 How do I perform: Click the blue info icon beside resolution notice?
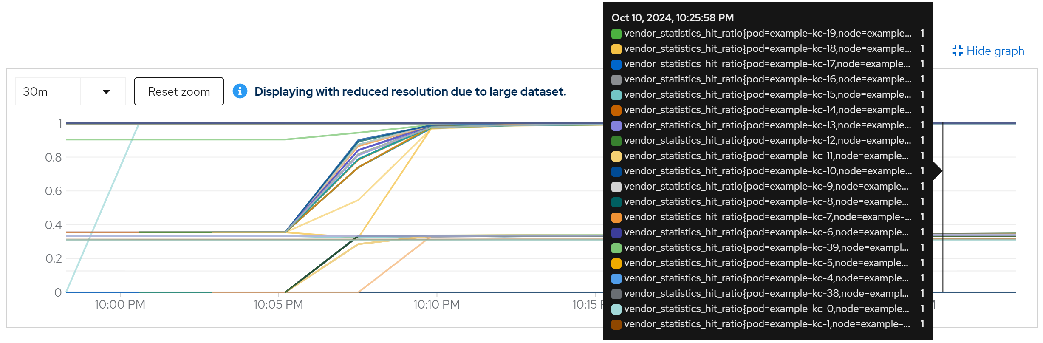coord(240,91)
